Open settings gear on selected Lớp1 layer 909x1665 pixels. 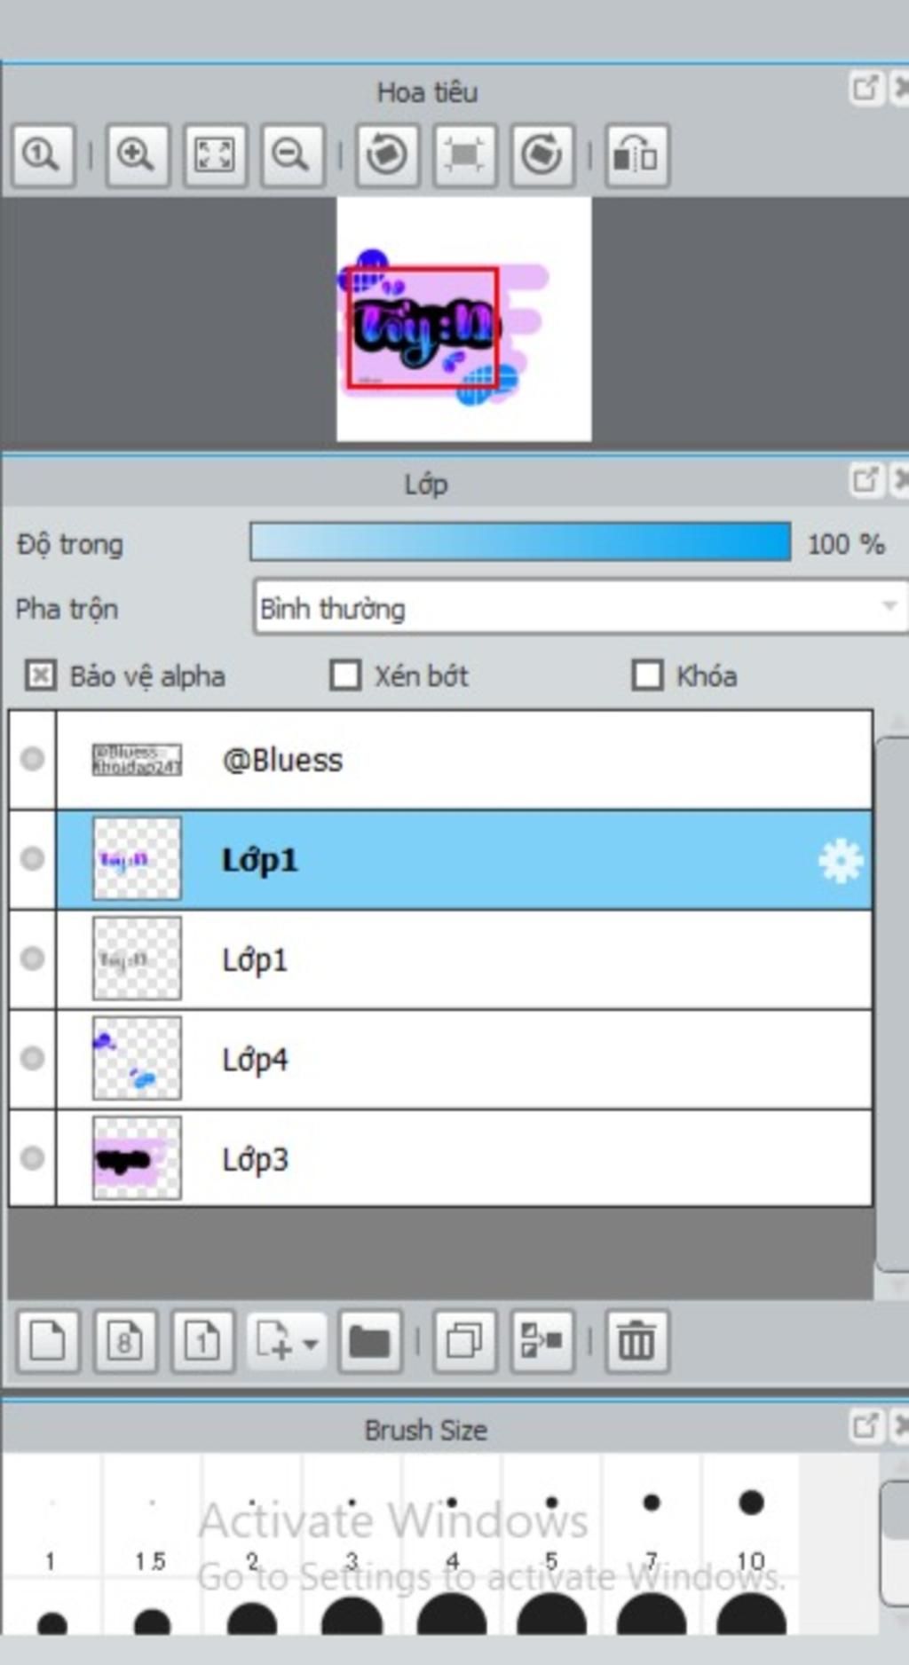click(840, 860)
